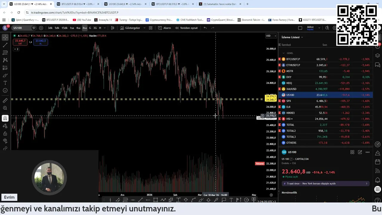382x215 pixels.
Task: Select long position arrow-down tool
Action: click(186, 200)
